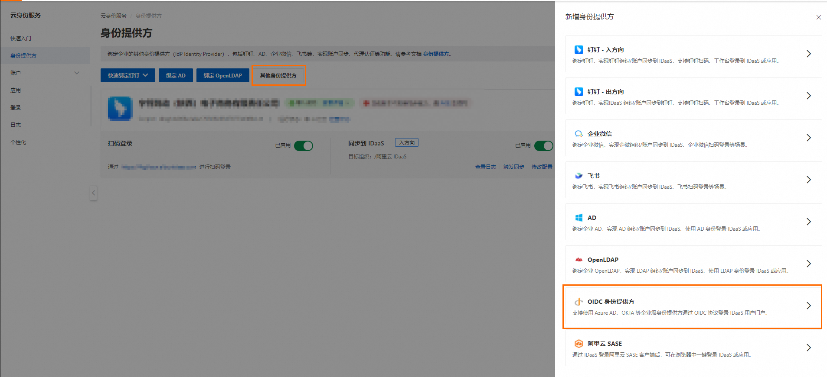Click the DingTalk outbound provider icon
This screenshot has width=827, height=377.
click(x=579, y=92)
